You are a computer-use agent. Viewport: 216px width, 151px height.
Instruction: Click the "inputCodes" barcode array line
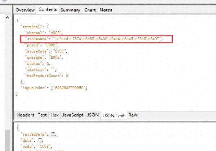54,88
